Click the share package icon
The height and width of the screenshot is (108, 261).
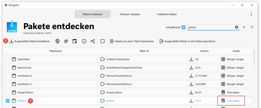coord(93,41)
